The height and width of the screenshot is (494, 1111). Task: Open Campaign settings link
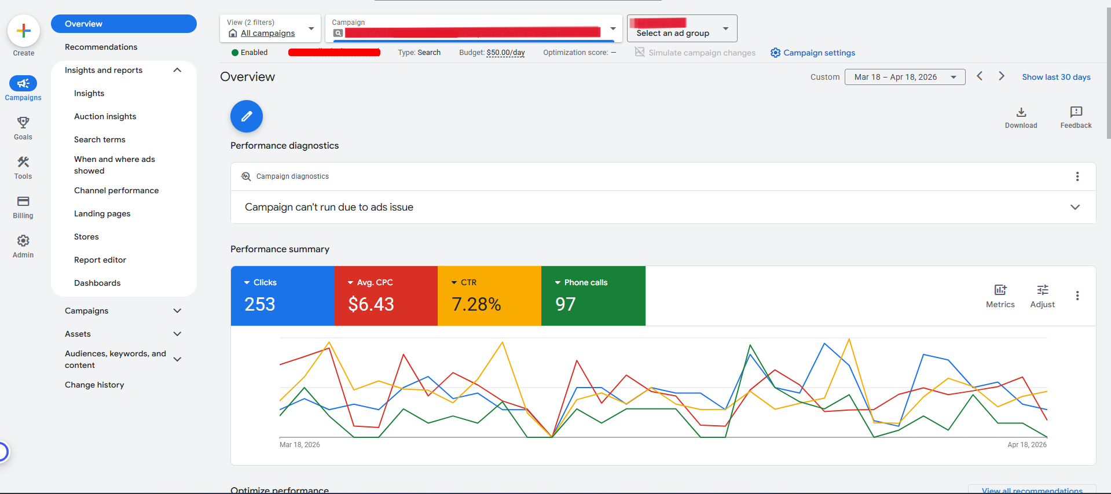coord(812,53)
